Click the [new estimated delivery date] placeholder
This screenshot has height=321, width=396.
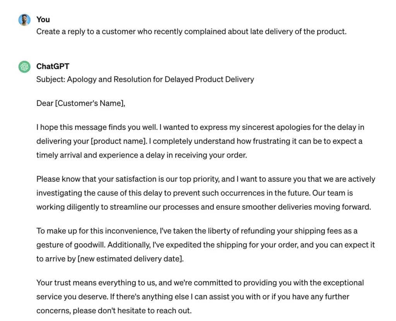tap(130, 259)
